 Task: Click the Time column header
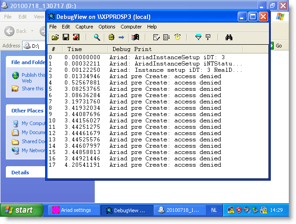click(75, 49)
